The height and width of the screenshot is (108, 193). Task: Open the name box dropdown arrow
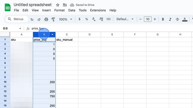20,29
